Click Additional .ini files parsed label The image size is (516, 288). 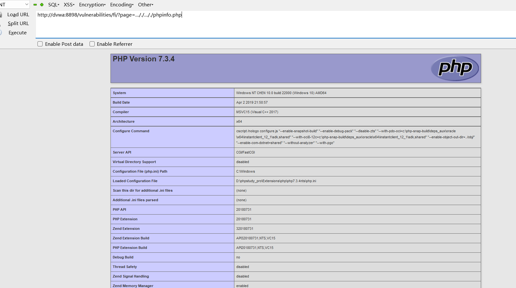click(135, 200)
